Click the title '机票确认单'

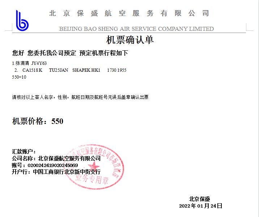point(130,40)
